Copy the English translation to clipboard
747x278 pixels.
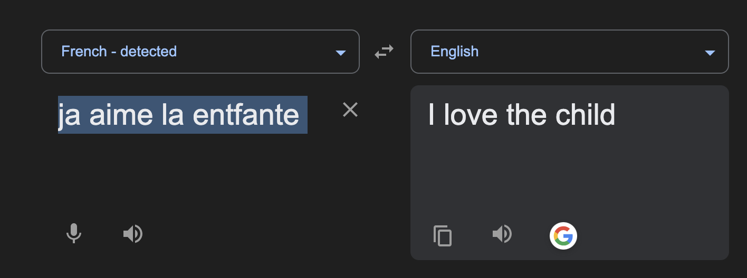443,235
